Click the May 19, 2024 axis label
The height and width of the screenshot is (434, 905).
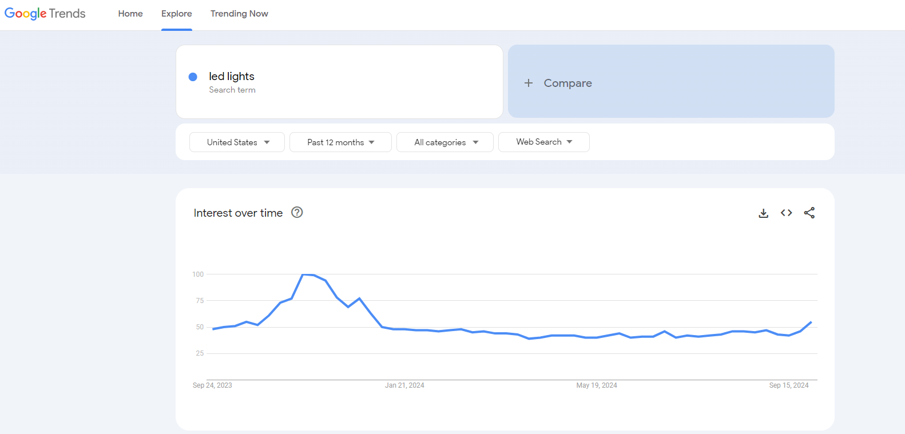pyautogui.click(x=597, y=385)
